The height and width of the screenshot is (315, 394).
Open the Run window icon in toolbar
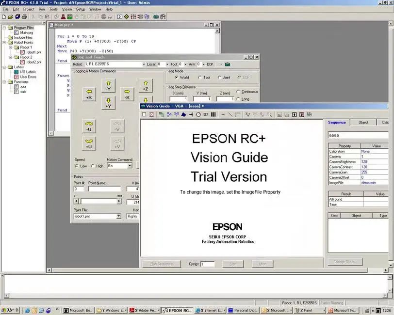(119, 17)
